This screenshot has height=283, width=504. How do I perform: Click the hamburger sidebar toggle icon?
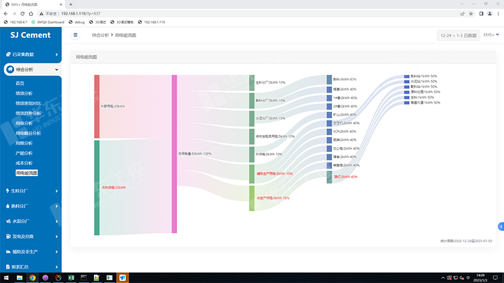pyautogui.click(x=76, y=35)
